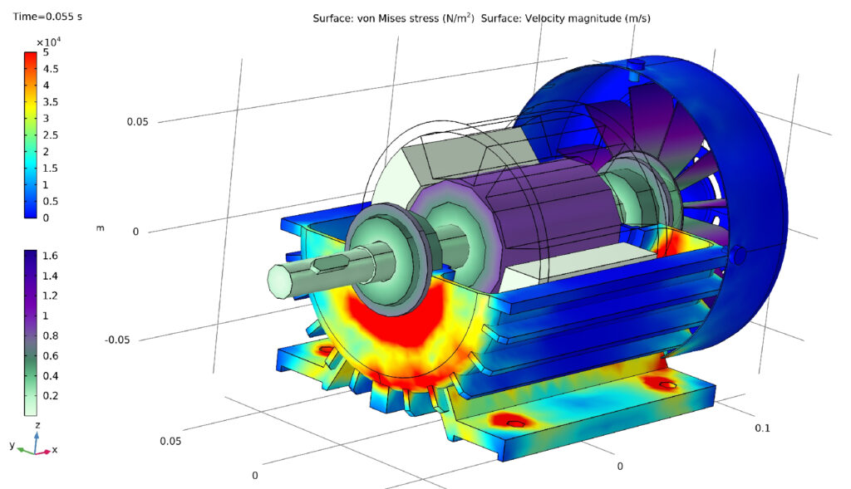851x489 pixels.
Task: Click the '-0.05' vertical axis label
Action: [117, 340]
